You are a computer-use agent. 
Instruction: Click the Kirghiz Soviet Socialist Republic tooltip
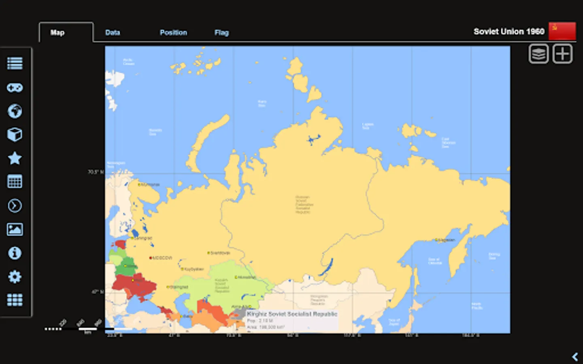point(292,321)
